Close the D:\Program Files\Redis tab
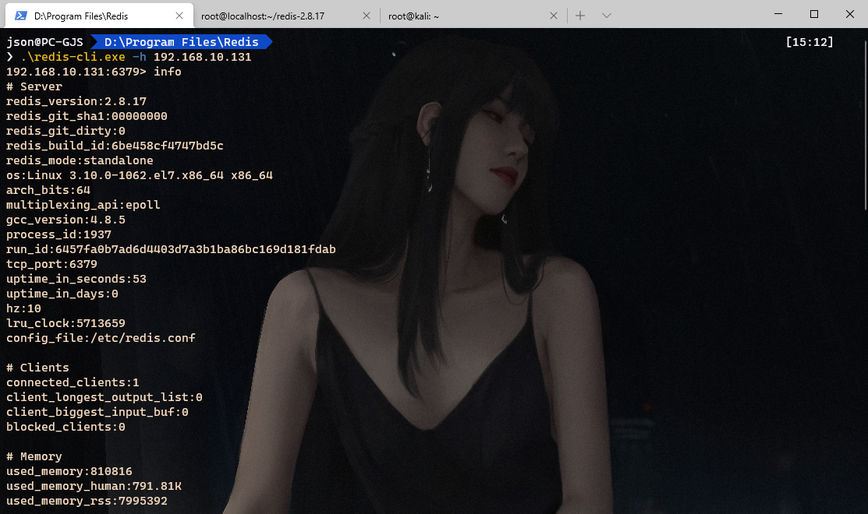 (x=179, y=16)
